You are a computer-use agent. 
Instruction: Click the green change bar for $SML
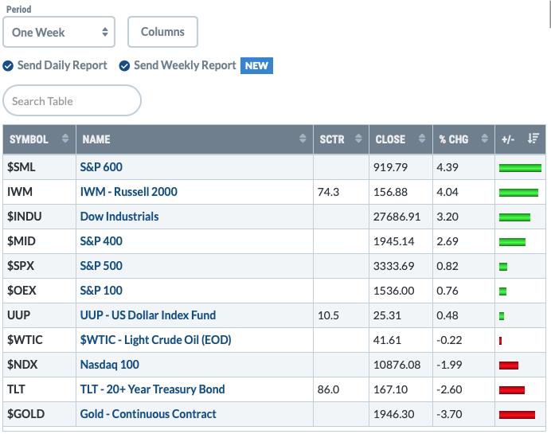click(520, 168)
